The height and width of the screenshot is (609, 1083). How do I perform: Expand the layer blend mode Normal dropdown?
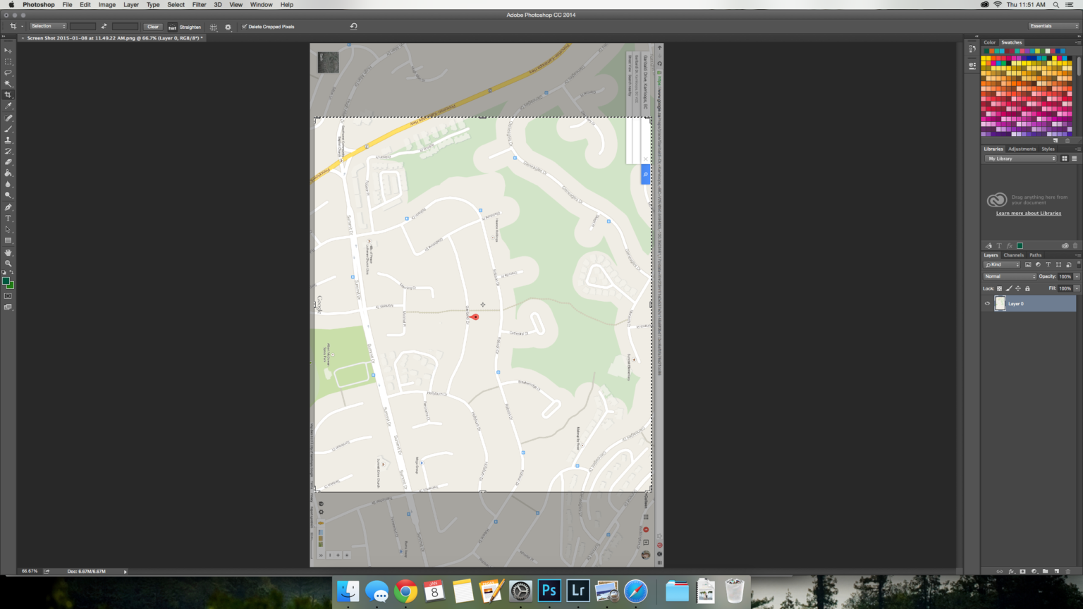pyautogui.click(x=1010, y=276)
